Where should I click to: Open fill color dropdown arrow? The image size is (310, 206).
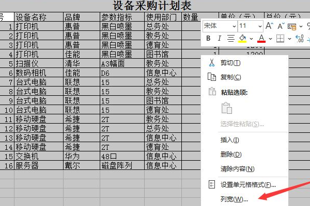coord(251,39)
